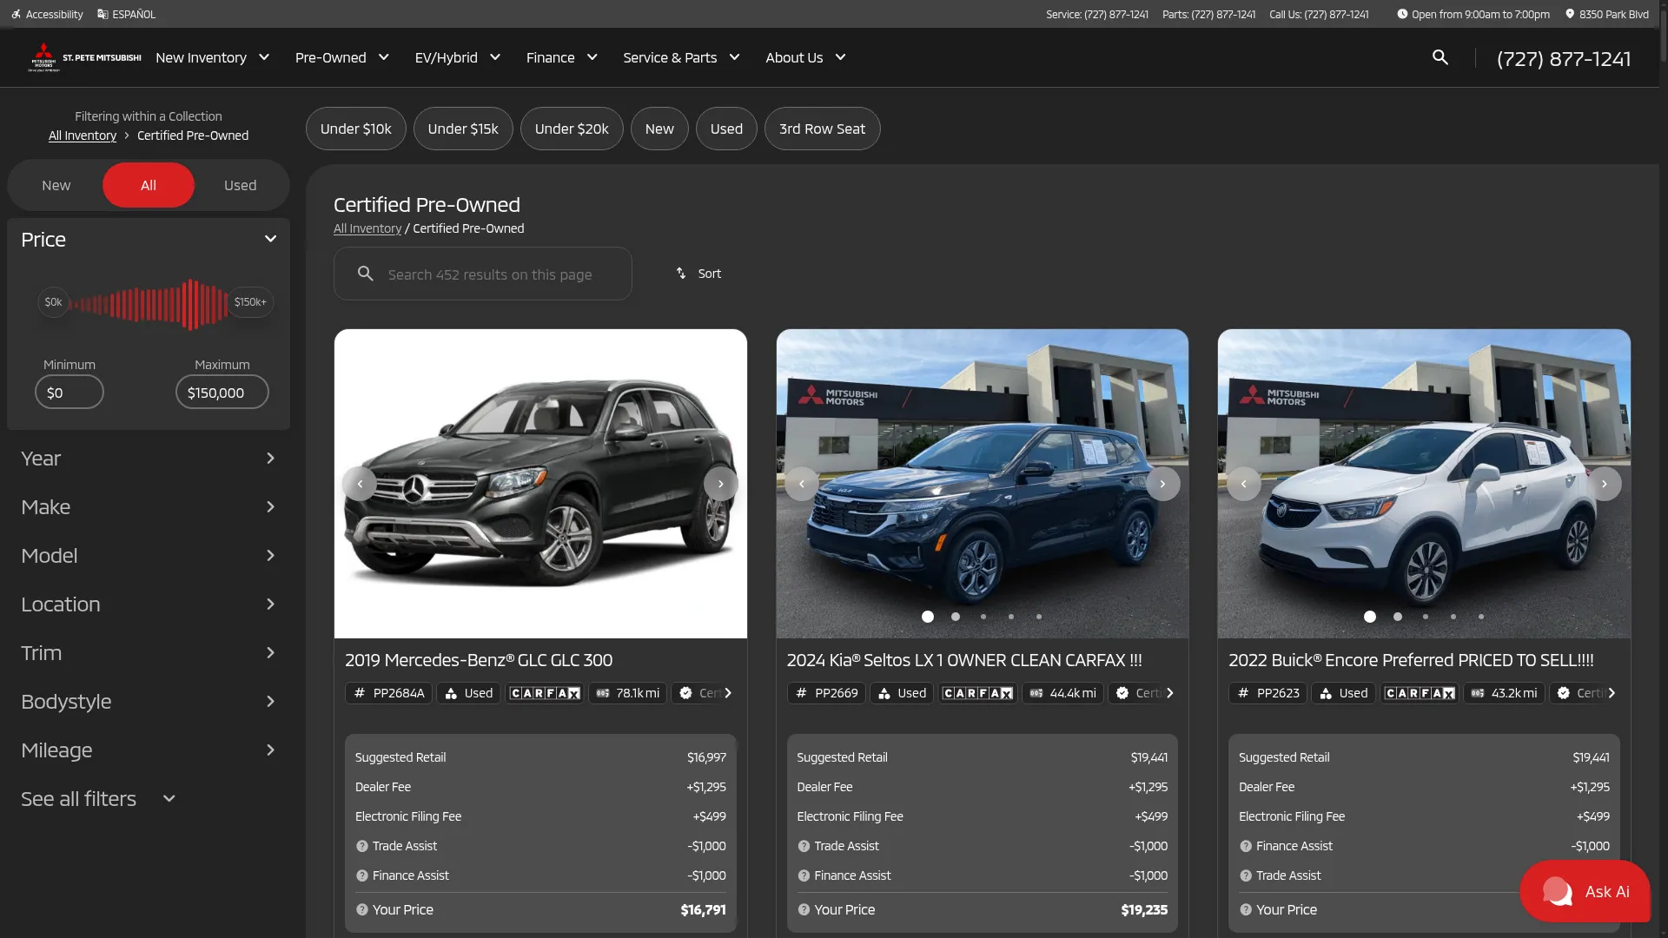Open the Finance menu

(x=562, y=57)
